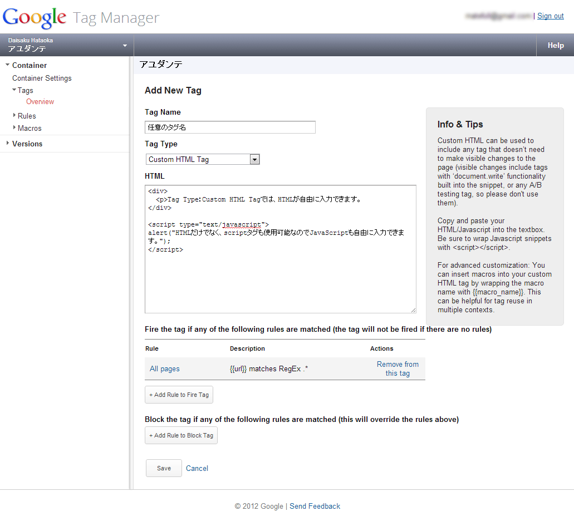Open Container Settings in sidebar
574x516 pixels.
42,78
